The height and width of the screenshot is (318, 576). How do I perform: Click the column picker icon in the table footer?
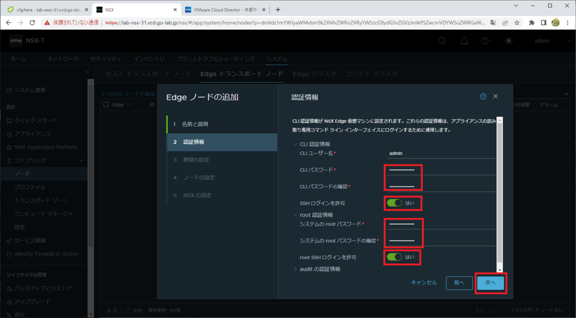coord(108,311)
